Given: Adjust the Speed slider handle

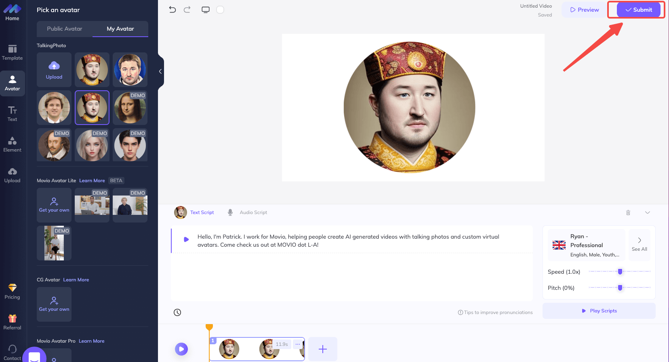Looking at the screenshot, I should click(x=620, y=272).
